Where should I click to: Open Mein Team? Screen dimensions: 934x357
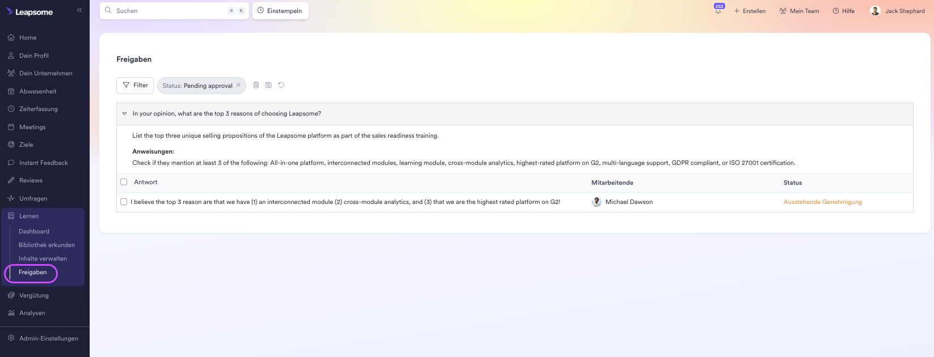pos(799,11)
